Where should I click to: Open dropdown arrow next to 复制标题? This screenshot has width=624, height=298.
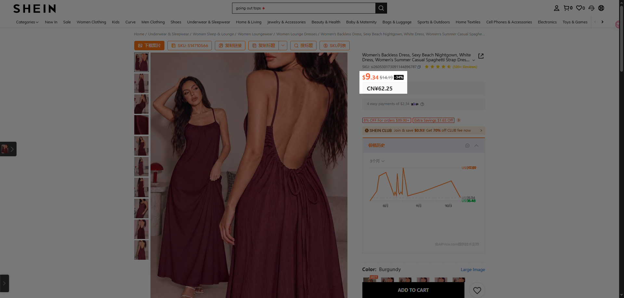283,46
